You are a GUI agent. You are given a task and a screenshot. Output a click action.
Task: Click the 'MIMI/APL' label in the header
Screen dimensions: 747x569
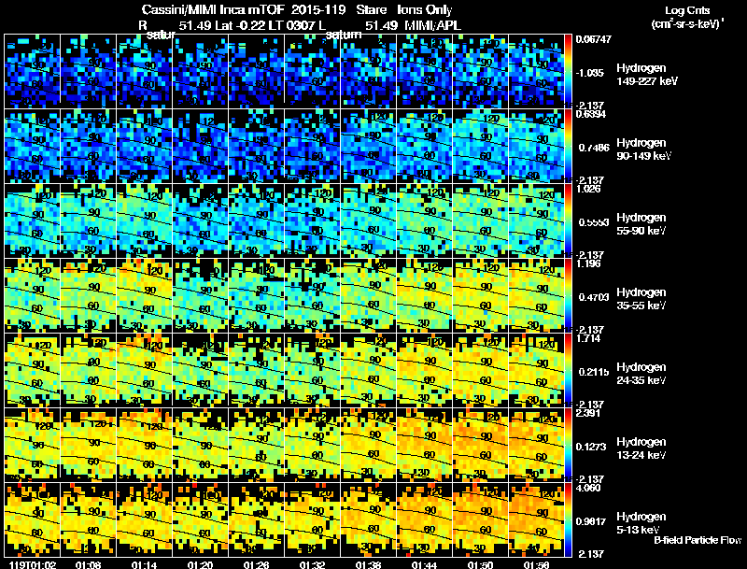(432, 25)
